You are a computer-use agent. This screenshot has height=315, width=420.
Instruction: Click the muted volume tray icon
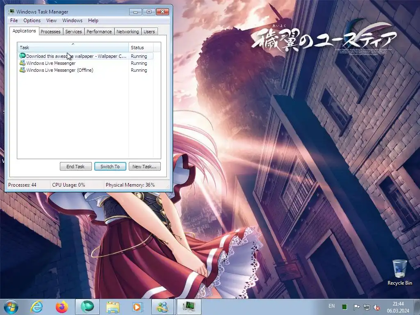coord(377,308)
